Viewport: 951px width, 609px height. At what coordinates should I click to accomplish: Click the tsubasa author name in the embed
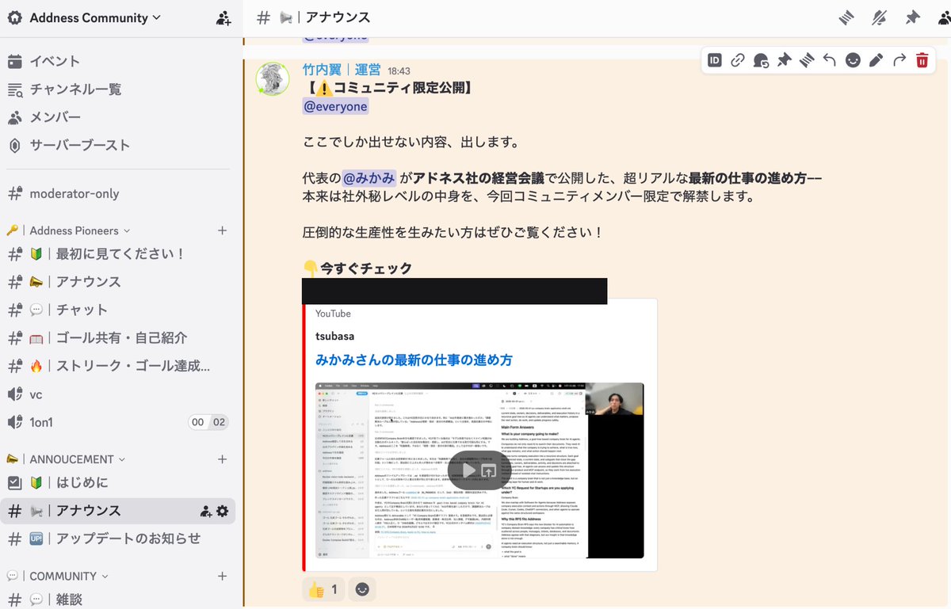334,337
